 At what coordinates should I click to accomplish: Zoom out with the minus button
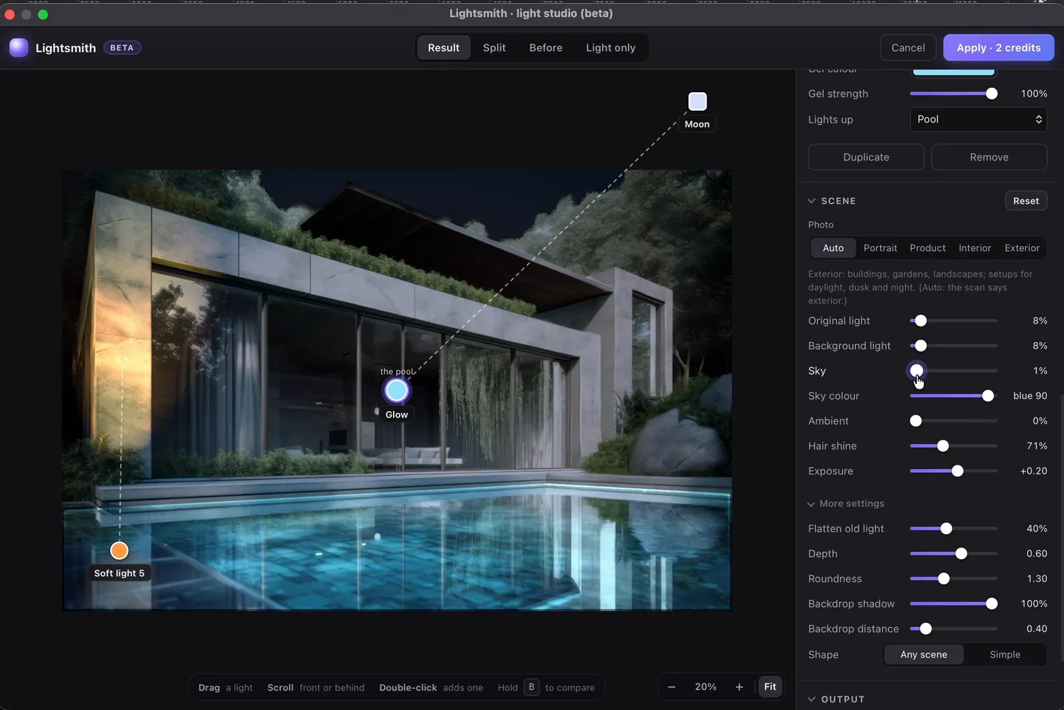tap(672, 687)
